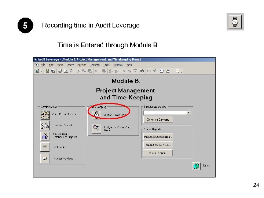
Task: Click the Report Engine button
Action: [158, 153]
